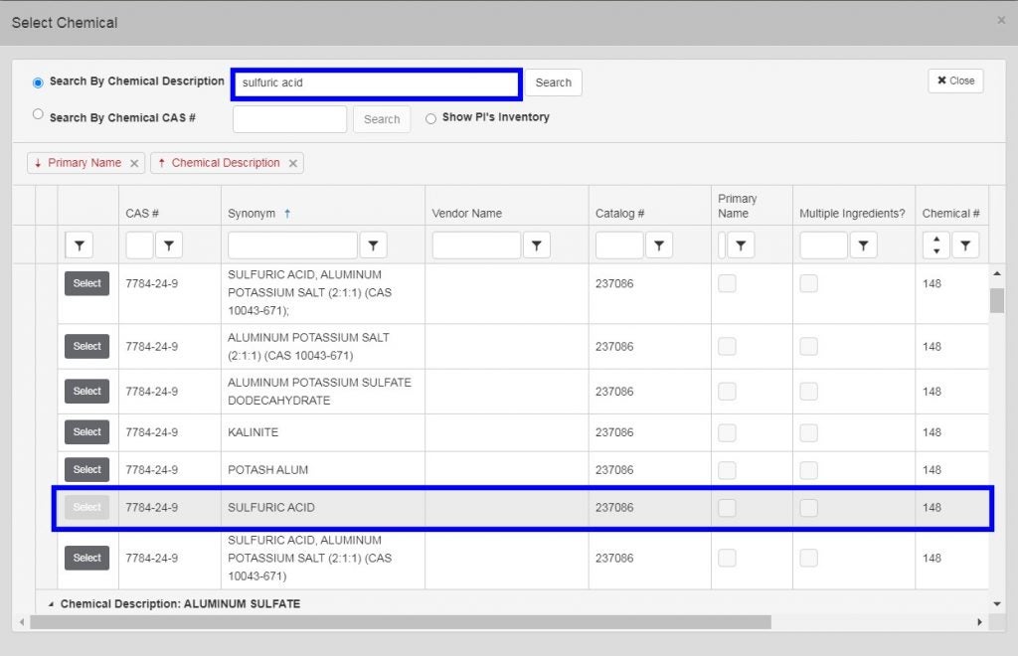Toggle the Multiple Ingredients checkbox in the KALINITE row
1018x656 pixels.
tap(809, 432)
